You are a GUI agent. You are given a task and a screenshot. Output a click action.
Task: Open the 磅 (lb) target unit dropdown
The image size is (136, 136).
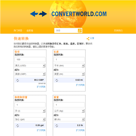pyautogui.click(x=69, y=119)
